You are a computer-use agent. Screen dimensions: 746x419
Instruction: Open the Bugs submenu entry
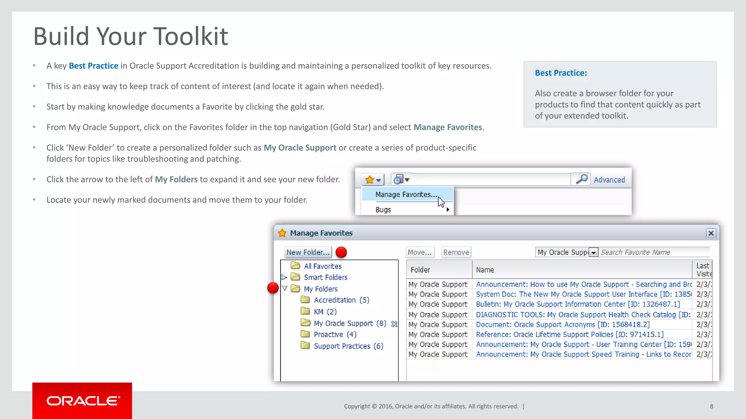tap(408, 209)
